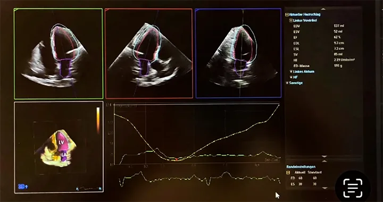Click the ESL value 7.3 cm
The height and width of the screenshot is (202, 383).
coord(339,48)
